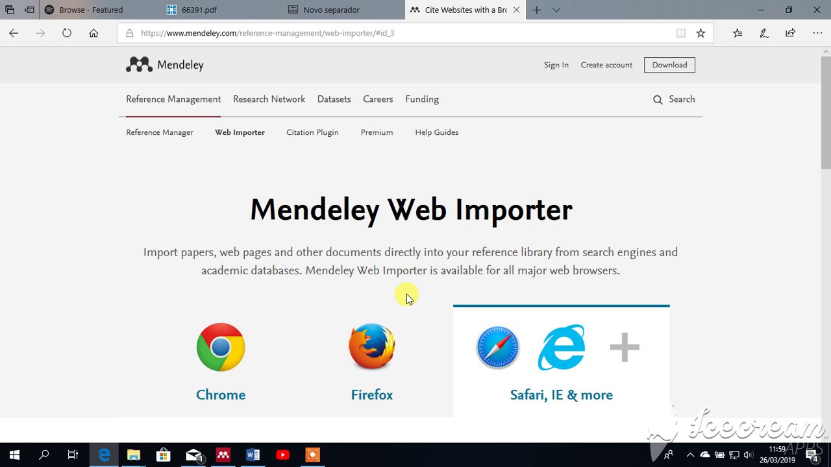This screenshot has width=831, height=467.
Task: Open the Windows Start menu
Action: click(14, 455)
